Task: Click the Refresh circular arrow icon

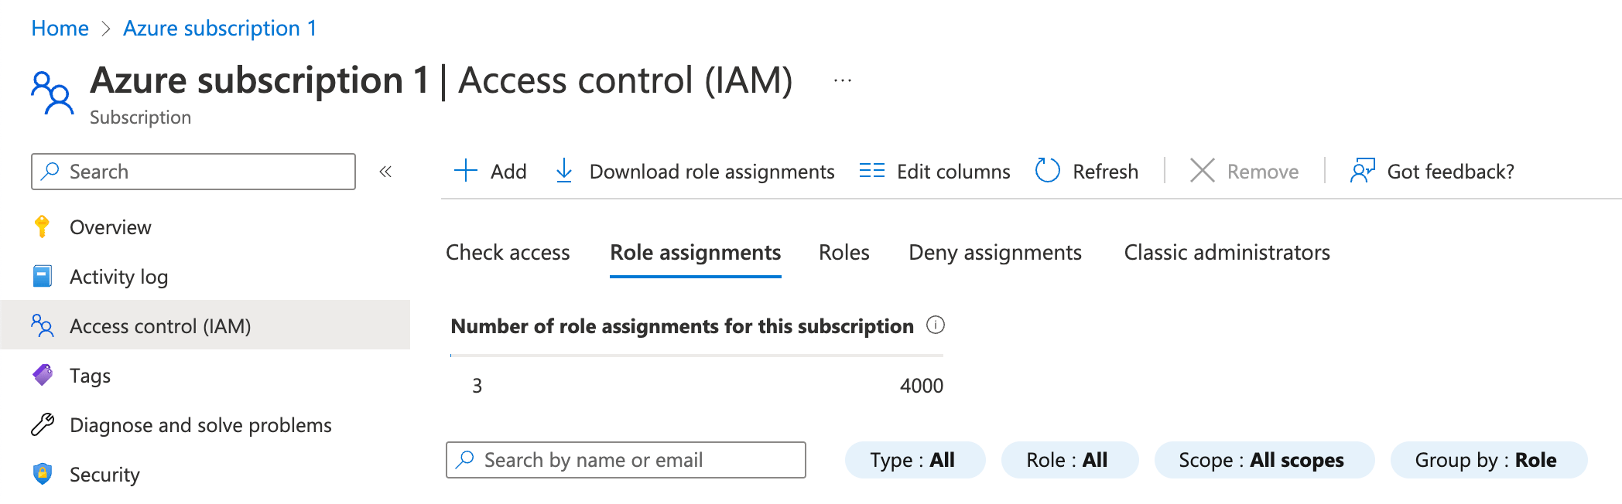Action: tap(1047, 171)
